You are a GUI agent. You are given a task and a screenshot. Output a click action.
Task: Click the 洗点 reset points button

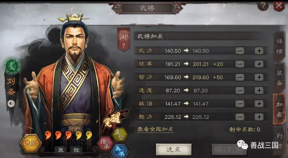tap(174, 150)
